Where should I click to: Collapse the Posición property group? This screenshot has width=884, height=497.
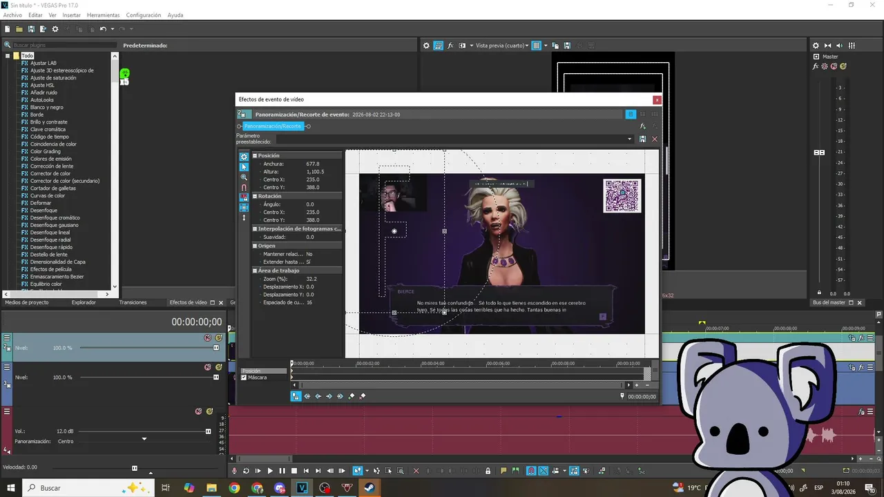click(x=254, y=156)
